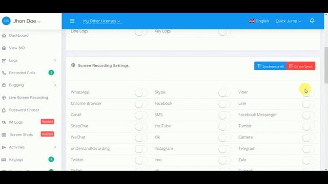Click the scrollbar down arrow

tap(326, 169)
